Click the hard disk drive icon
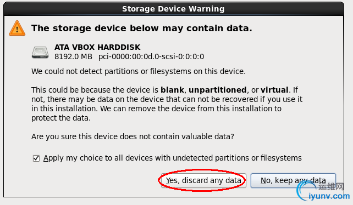The image size is (353, 205). pos(40,53)
